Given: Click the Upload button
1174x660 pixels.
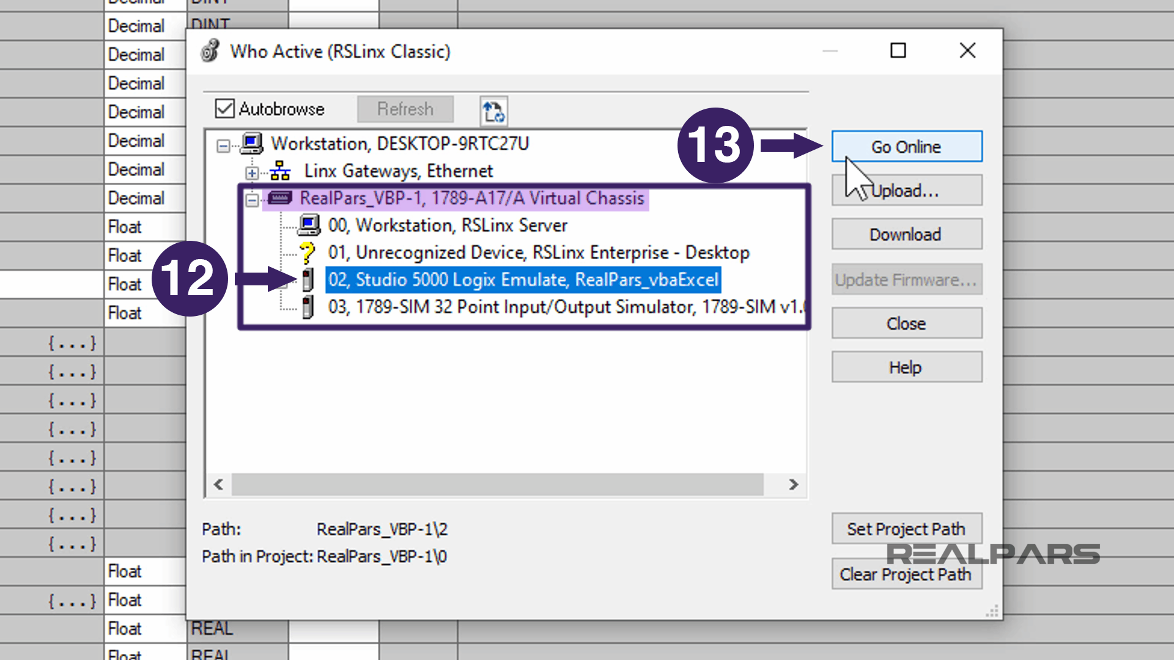Looking at the screenshot, I should pos(906,190).
